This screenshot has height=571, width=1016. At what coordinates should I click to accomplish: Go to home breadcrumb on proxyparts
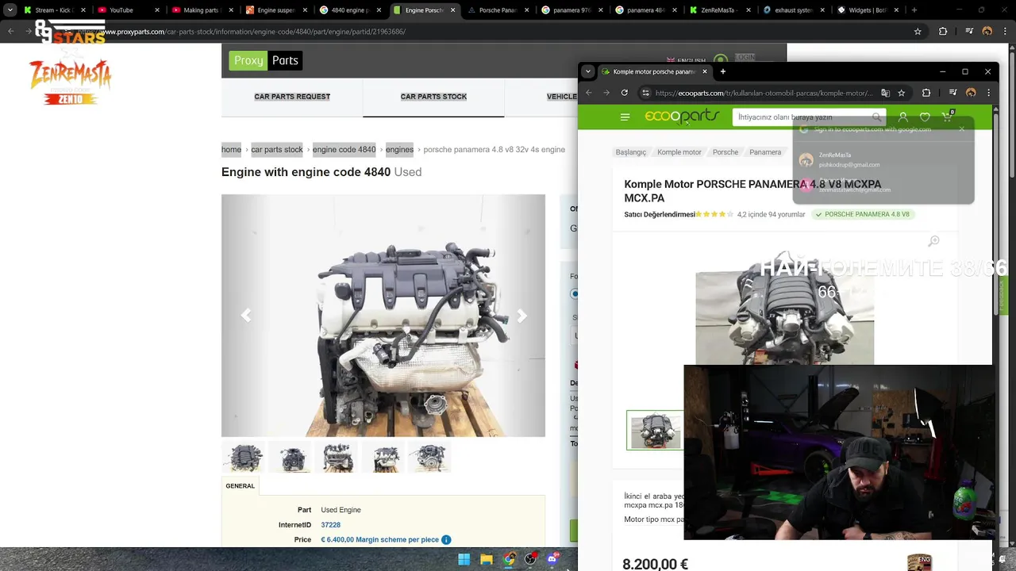[x=231, y=149]
